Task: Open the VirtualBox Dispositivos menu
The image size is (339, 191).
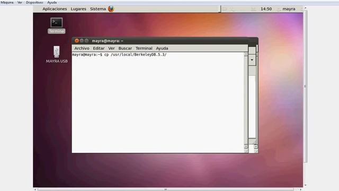Action: click(34, 2)
